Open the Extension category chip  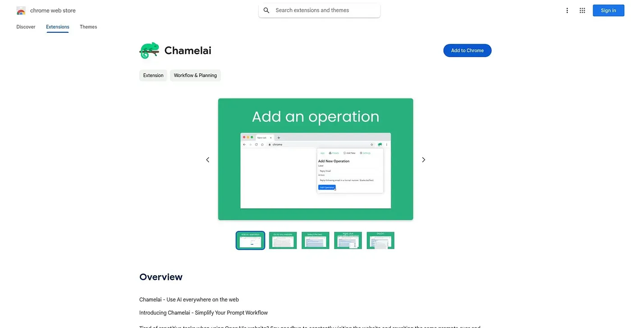153,76
